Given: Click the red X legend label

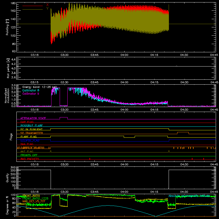Looking at the screenshot, I should click(47, 5).
